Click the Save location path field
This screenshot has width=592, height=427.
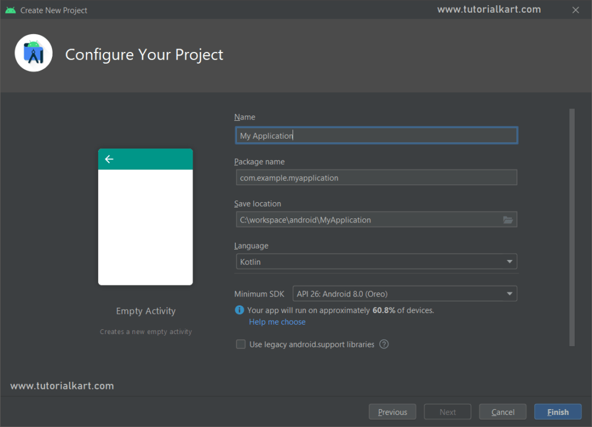click(x=370, y=220)
